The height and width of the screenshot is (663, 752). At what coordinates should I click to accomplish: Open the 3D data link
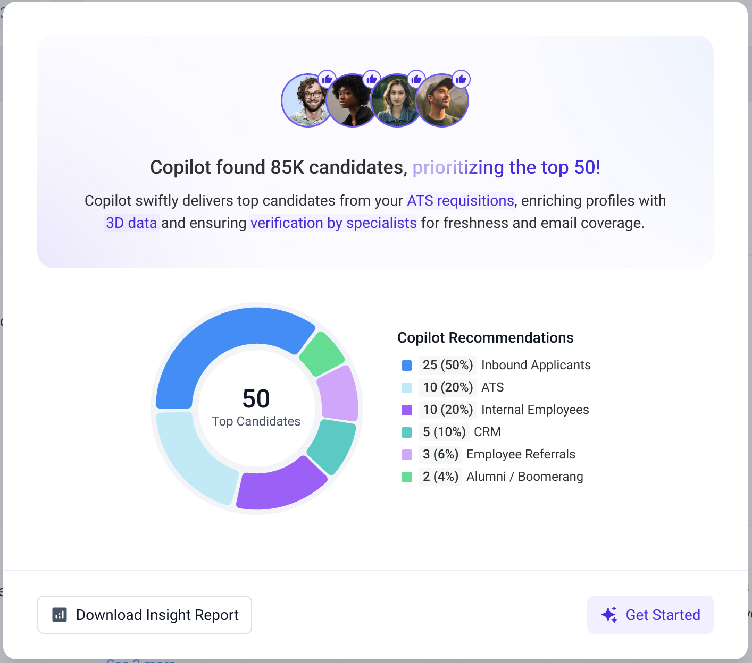click(131, 223)
